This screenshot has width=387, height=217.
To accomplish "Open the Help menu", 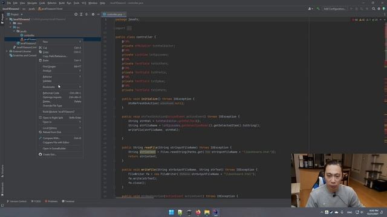I will [102, 3].
